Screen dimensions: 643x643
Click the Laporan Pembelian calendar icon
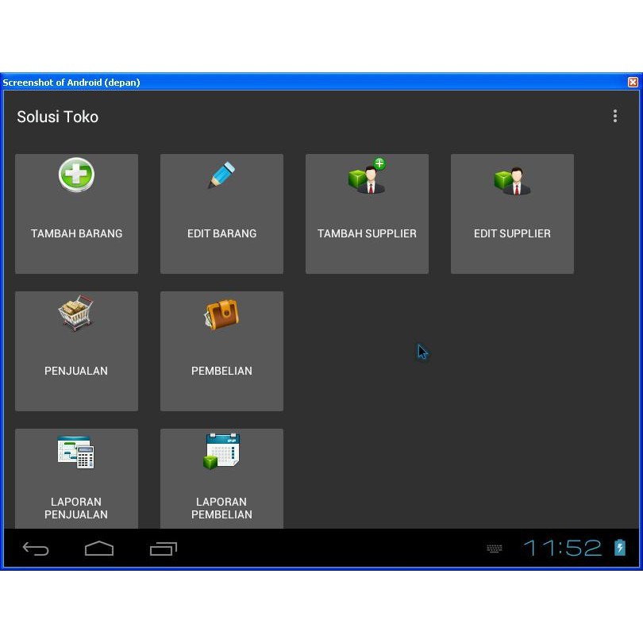point(221,451)
